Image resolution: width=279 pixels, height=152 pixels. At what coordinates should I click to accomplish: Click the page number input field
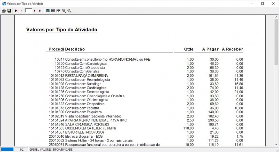pos(29,11)
